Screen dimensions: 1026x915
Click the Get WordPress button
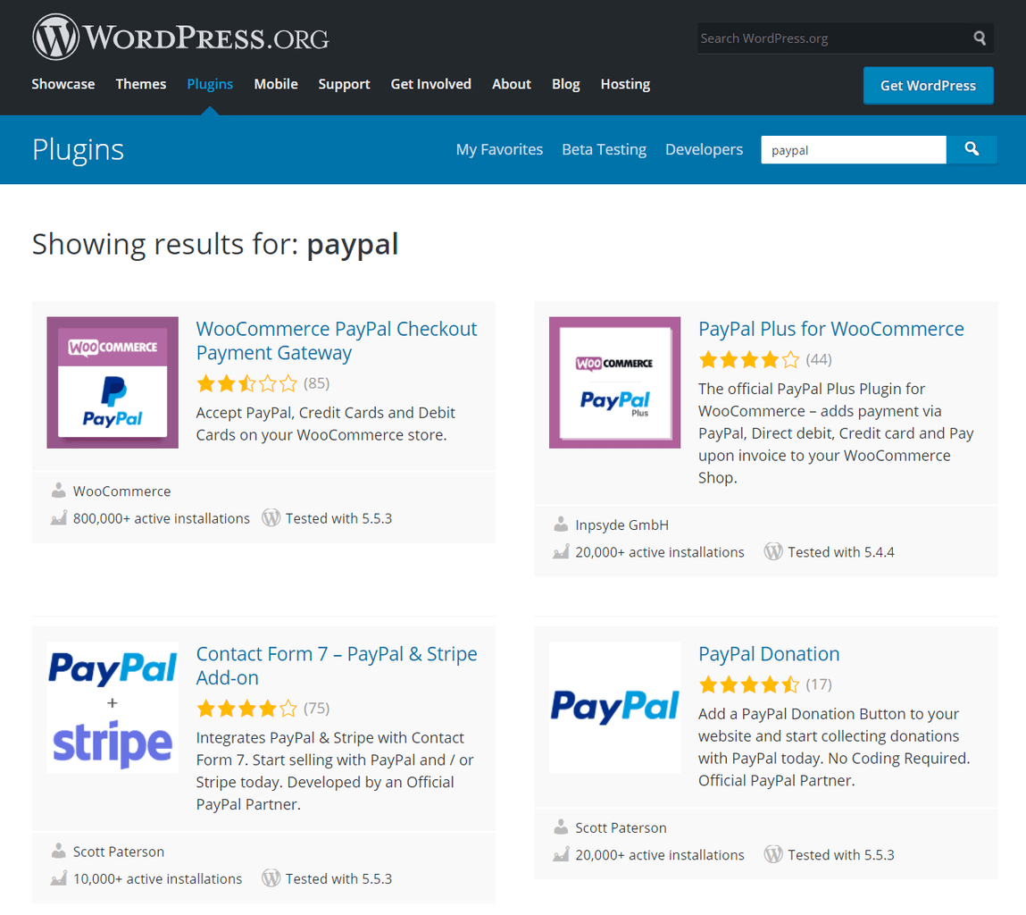(928, 85)
